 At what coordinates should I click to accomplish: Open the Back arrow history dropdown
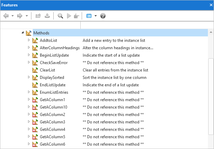point(12,16)
